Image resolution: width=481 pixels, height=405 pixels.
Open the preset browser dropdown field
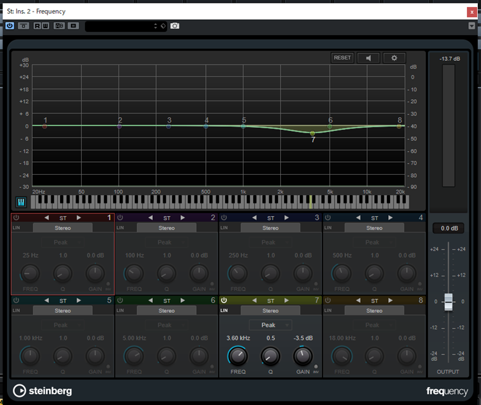122,26
